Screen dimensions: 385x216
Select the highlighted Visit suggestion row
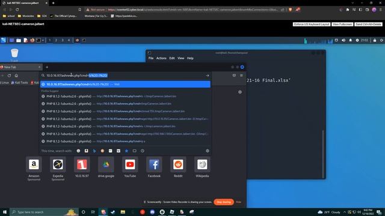[125, 84]
